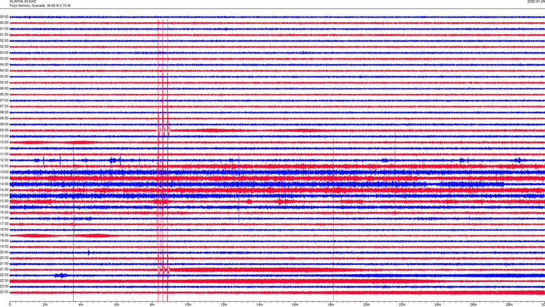Click the 05:30 time label
The width and height of the screenshot is (545, 307).
pyautogui.click(x=5, y=82)
